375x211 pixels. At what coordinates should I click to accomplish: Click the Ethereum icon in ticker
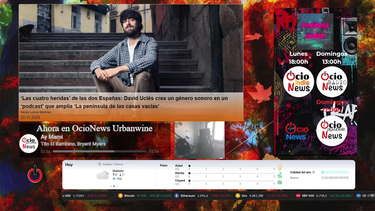point(176,196)
